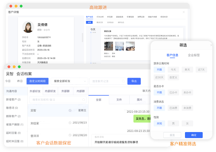The image size is (216, 152).
Task: Close the 筛选 filter panel with X
Action: point(211,45)
